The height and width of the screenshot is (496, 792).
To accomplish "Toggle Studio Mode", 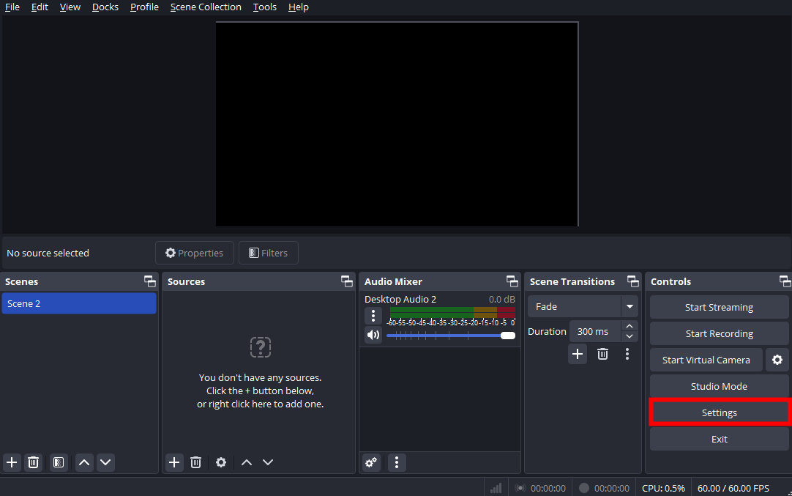I will [719, 386].
